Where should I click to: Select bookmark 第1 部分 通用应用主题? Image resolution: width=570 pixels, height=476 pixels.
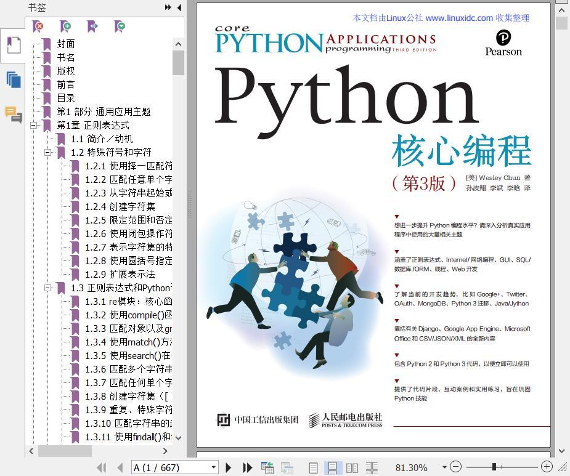[x=104, y=111]
